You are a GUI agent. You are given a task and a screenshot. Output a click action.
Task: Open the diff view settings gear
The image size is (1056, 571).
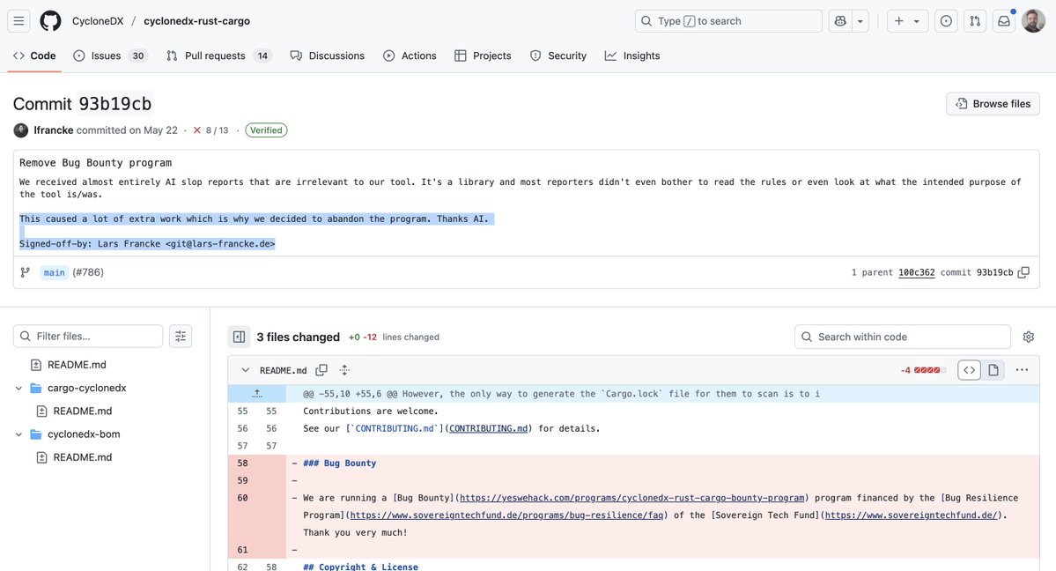click(x=1028, y=337)
